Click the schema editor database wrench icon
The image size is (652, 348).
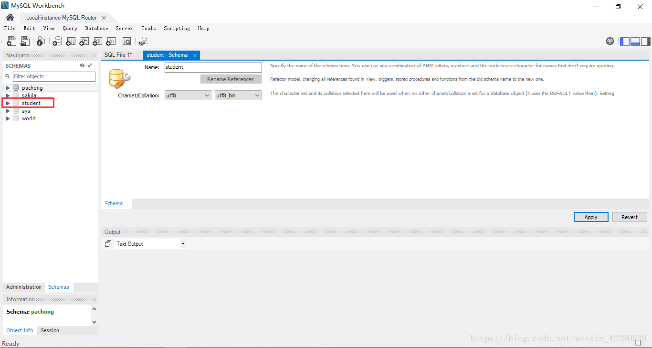coord(119,78)
